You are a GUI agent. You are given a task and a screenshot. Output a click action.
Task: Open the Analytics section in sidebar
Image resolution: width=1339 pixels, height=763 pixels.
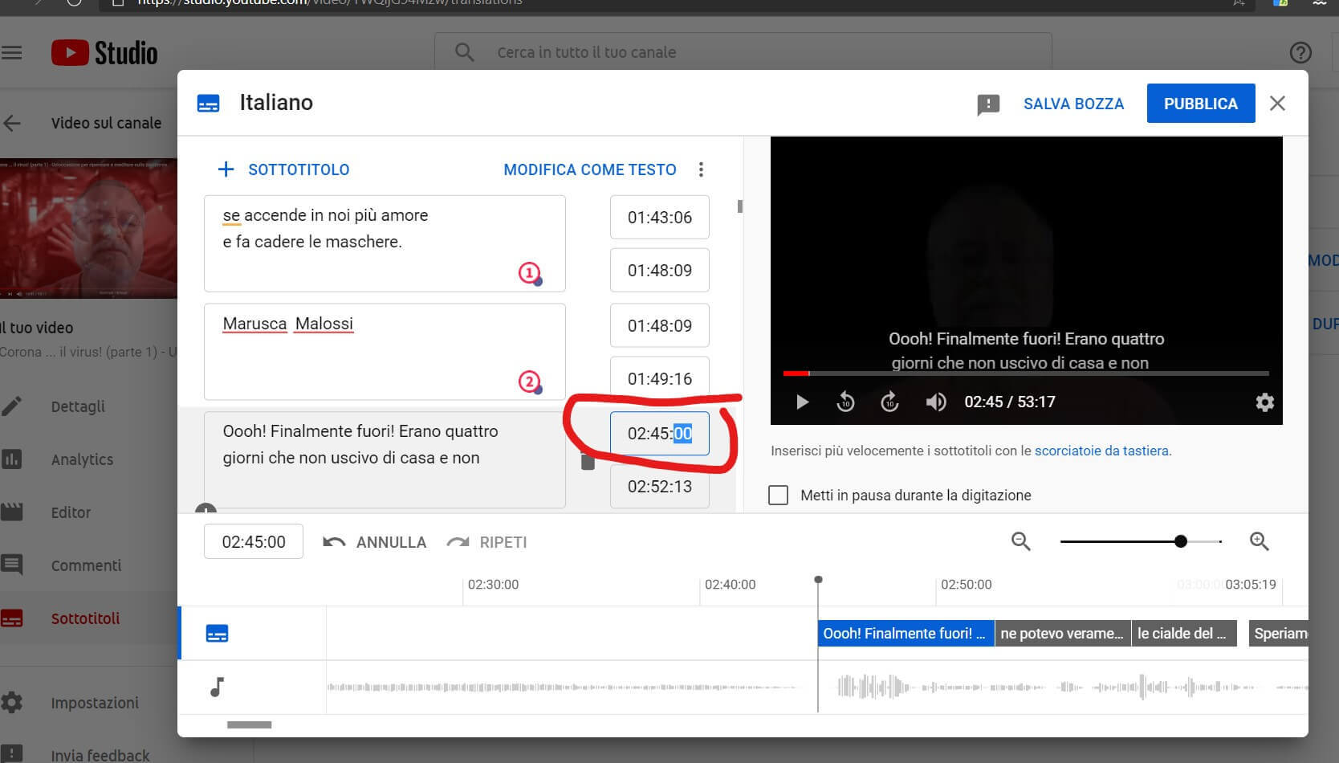click(82, 459)
